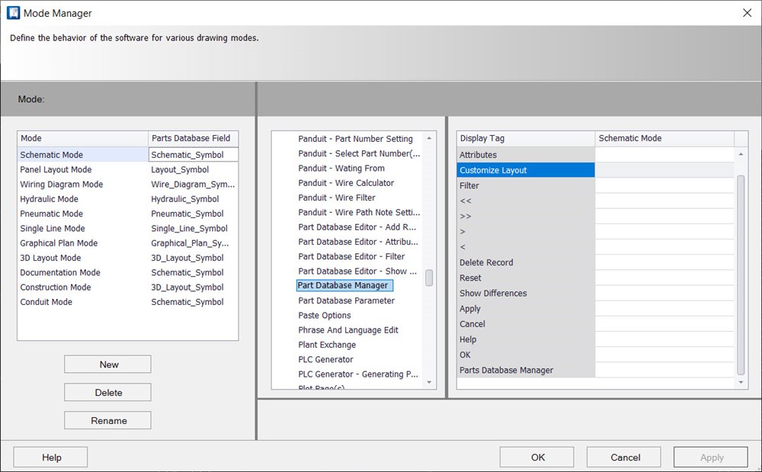This screenshot has height=472, width=762.
Task: Select the Part Database Manager dialog entry
Action: tap(344, 285)
